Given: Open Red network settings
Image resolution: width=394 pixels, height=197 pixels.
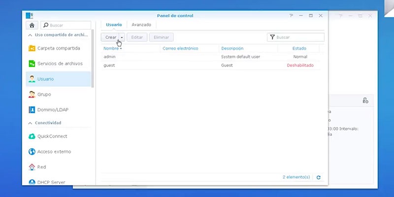Looking at the screenshot, I should pyautogui.click(x=58, y=167).
